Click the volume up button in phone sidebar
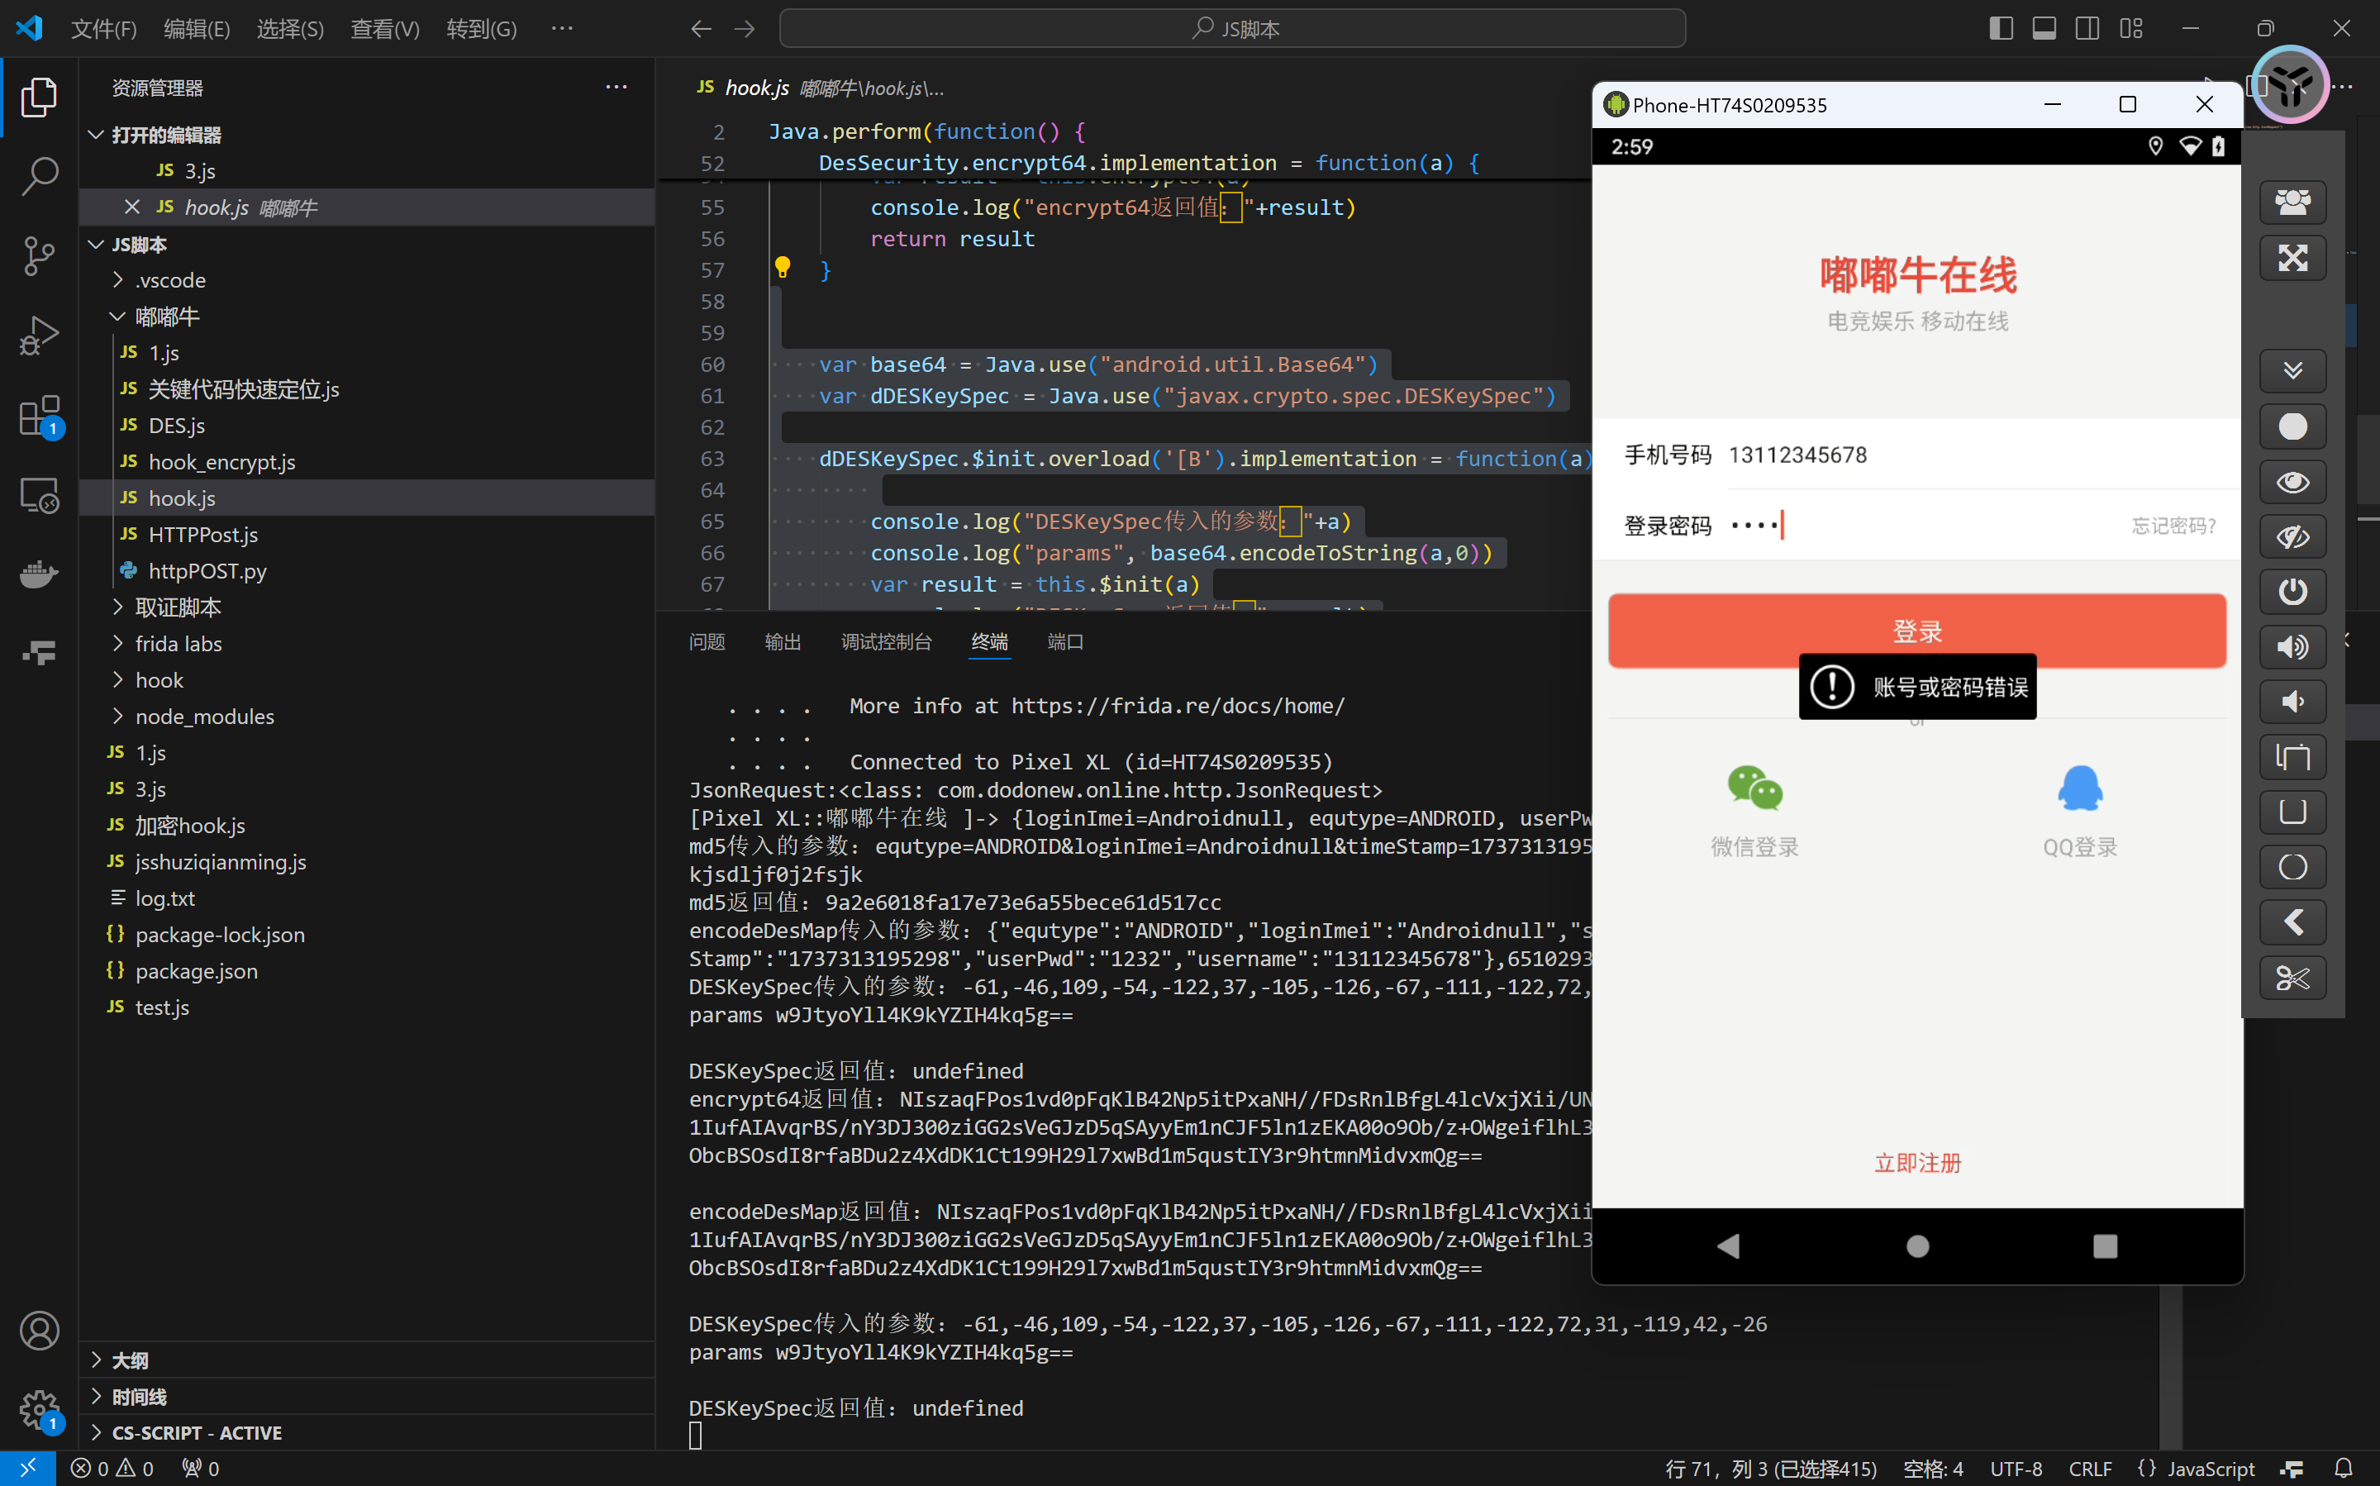The height and width of the screenshot is (1486, 2380). tap(2292, 646)
